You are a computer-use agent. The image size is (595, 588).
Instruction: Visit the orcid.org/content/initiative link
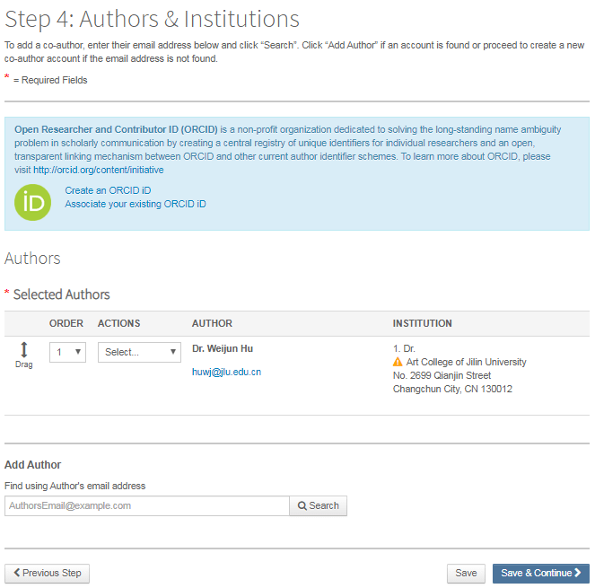coord(99,170)
